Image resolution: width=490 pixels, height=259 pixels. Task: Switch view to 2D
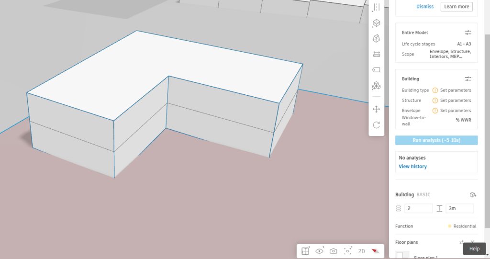tap(362, 251)
